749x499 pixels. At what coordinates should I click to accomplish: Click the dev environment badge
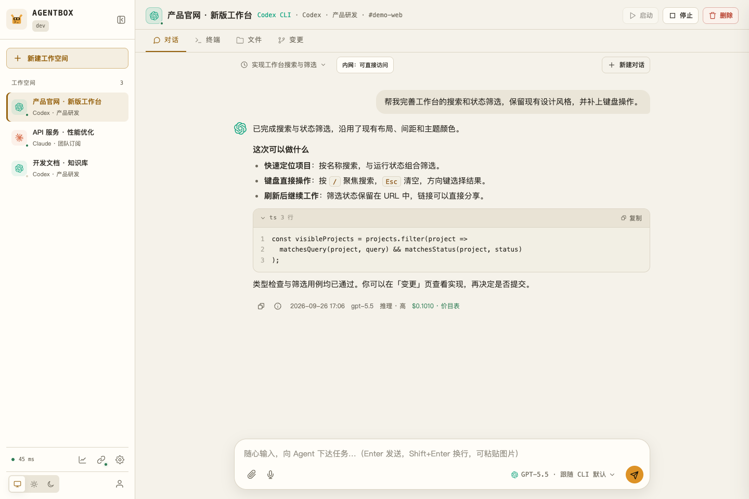41,26
